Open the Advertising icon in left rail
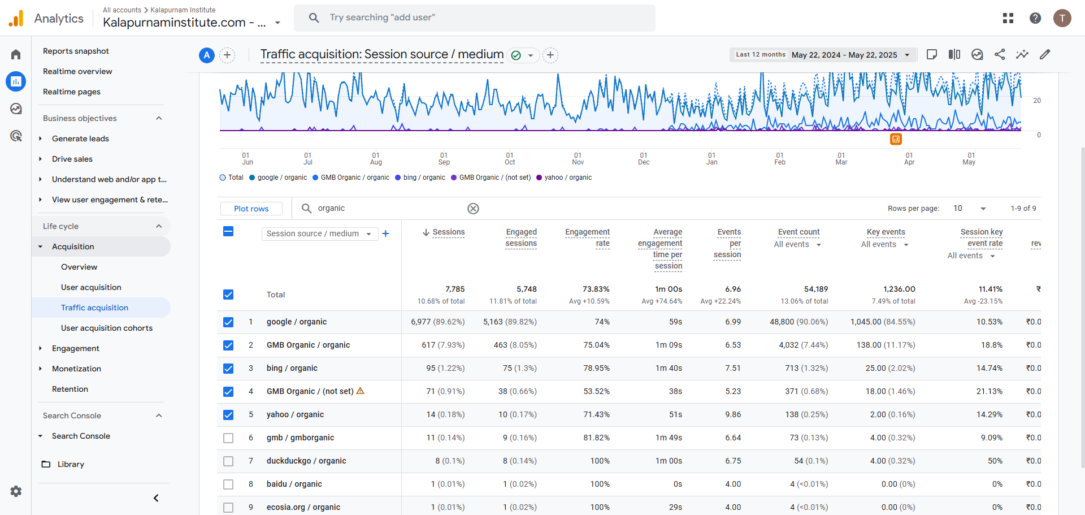Image resolution: width=1085 pixels, height=515 pixels. [x=16, y=136]
